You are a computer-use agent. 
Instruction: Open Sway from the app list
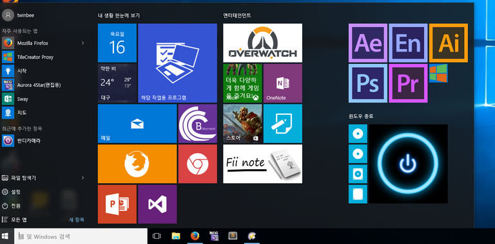click(x=44, y=99)
